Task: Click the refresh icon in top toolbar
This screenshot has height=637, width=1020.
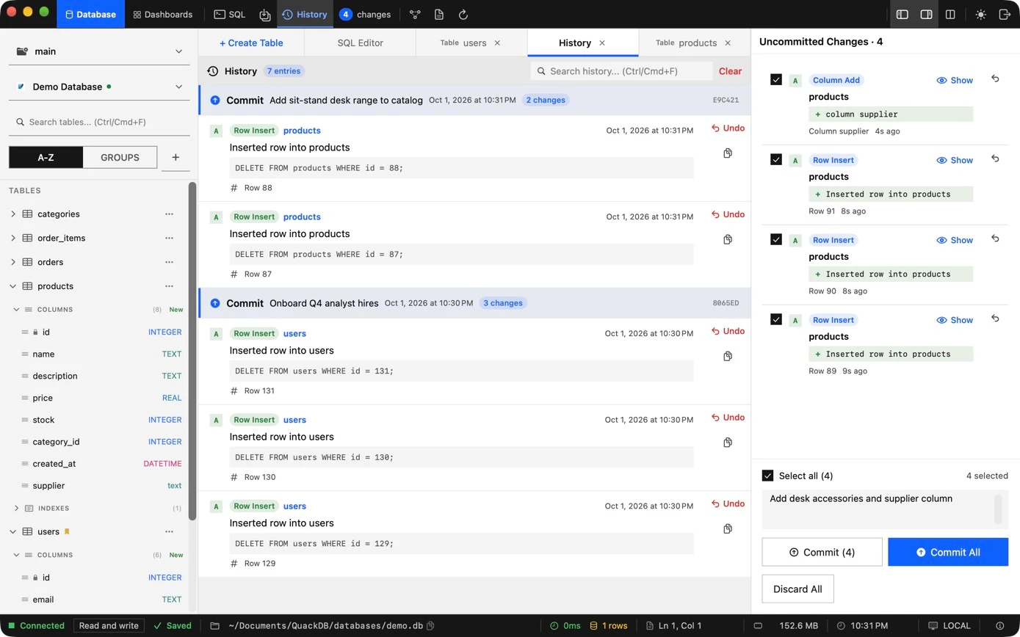Action: coord(463,15)
